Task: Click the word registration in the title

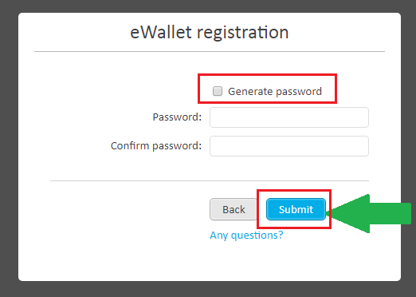Action: [242, 33]
